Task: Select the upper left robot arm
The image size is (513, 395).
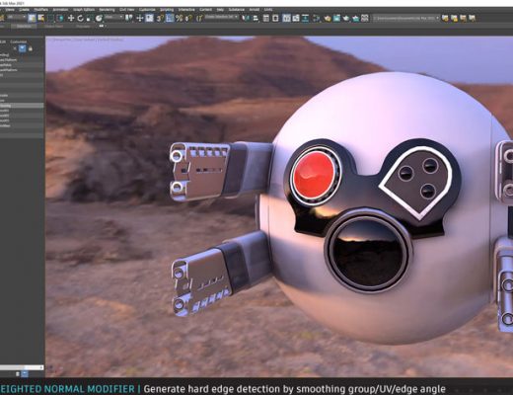Action: pyautogui.click(x=220, y=171)
